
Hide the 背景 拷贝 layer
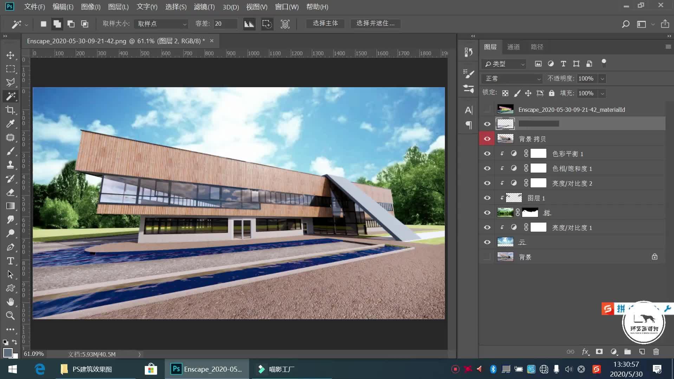pyautogui.click(x=487, y=139)
